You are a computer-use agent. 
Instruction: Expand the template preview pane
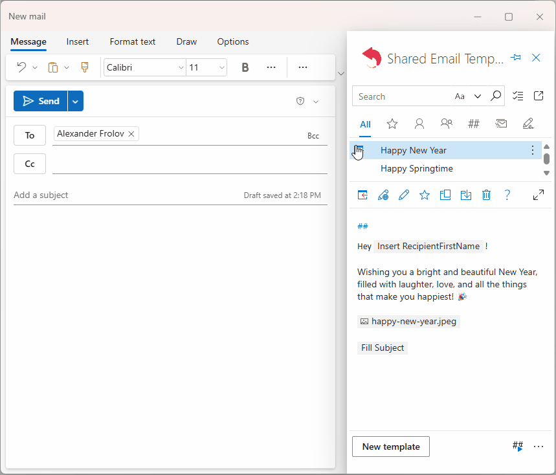click(538, 195)
